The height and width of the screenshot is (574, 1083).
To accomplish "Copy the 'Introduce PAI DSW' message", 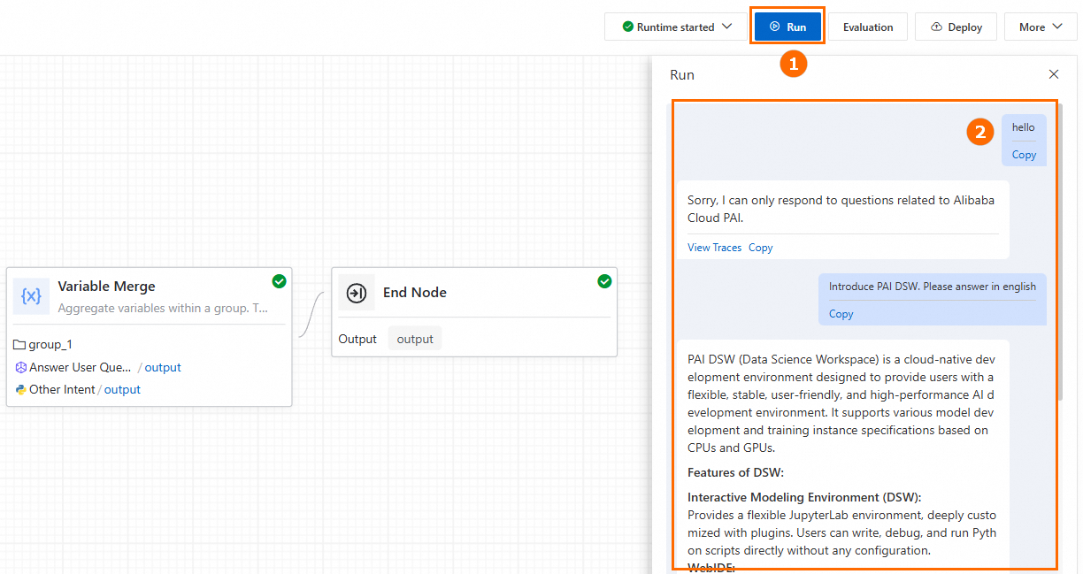I will click(841, 314).
